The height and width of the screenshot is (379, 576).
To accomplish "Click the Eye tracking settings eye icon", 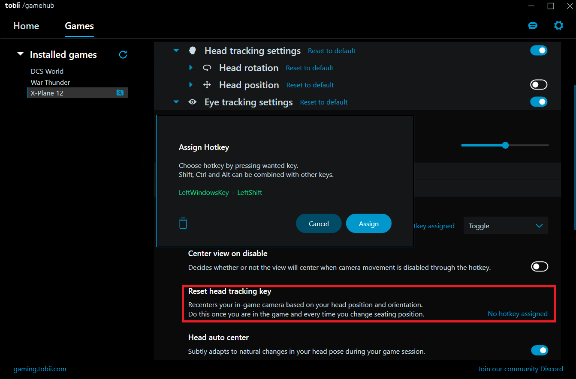I will (x=193, y=102).
